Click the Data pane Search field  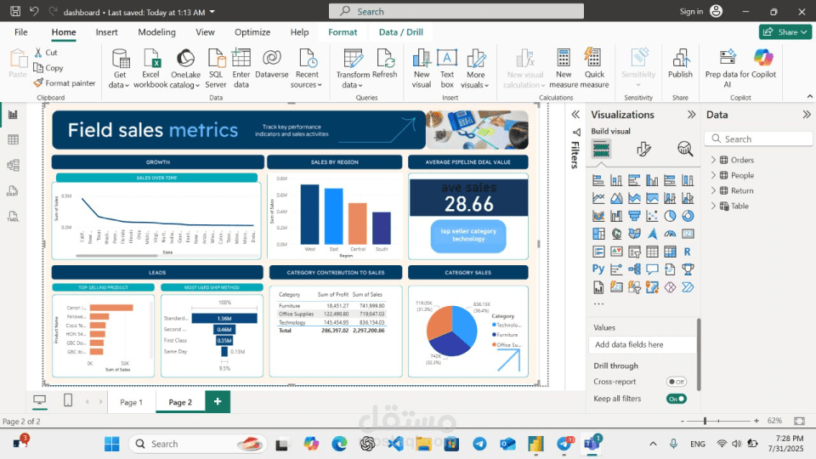coord(758,139)
